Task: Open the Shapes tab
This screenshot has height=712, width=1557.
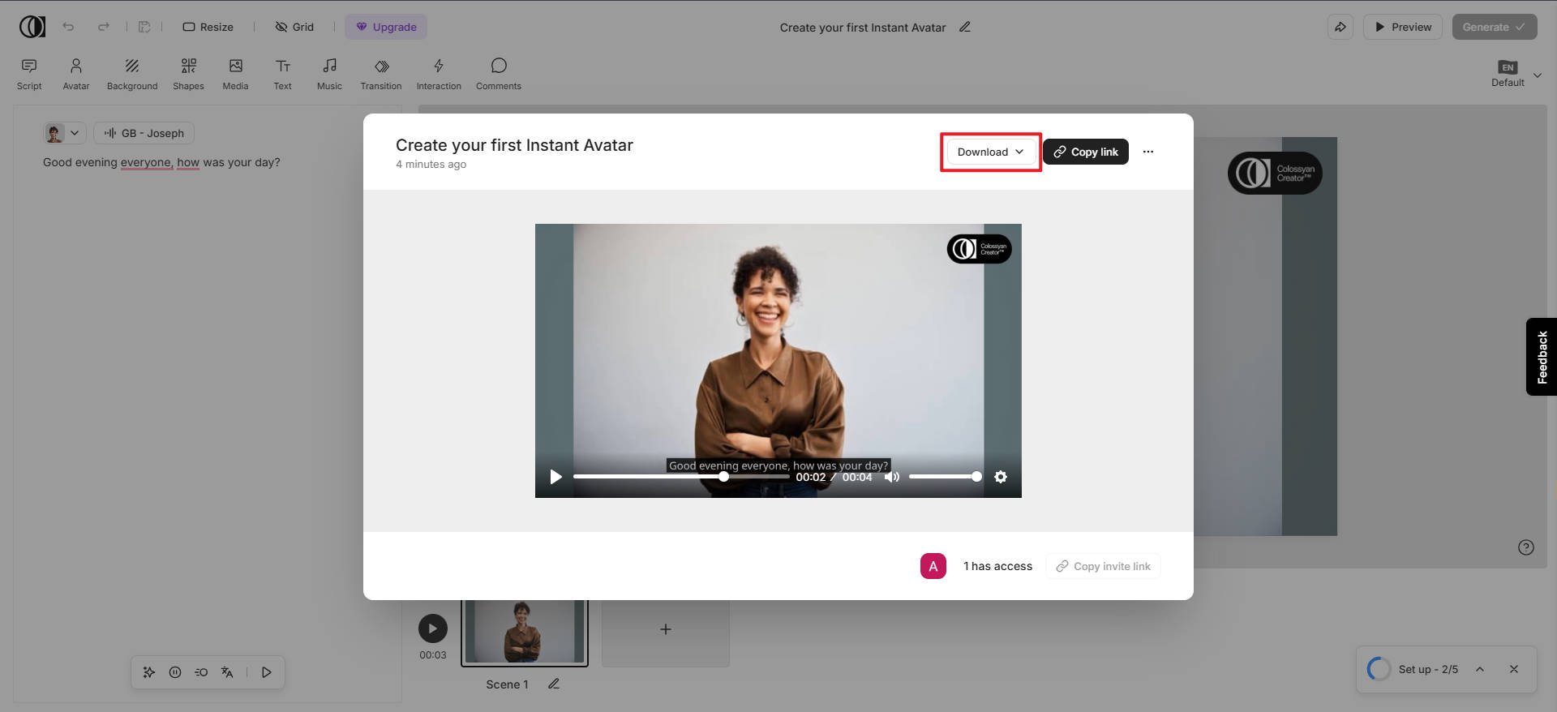Action: point(188,74)
